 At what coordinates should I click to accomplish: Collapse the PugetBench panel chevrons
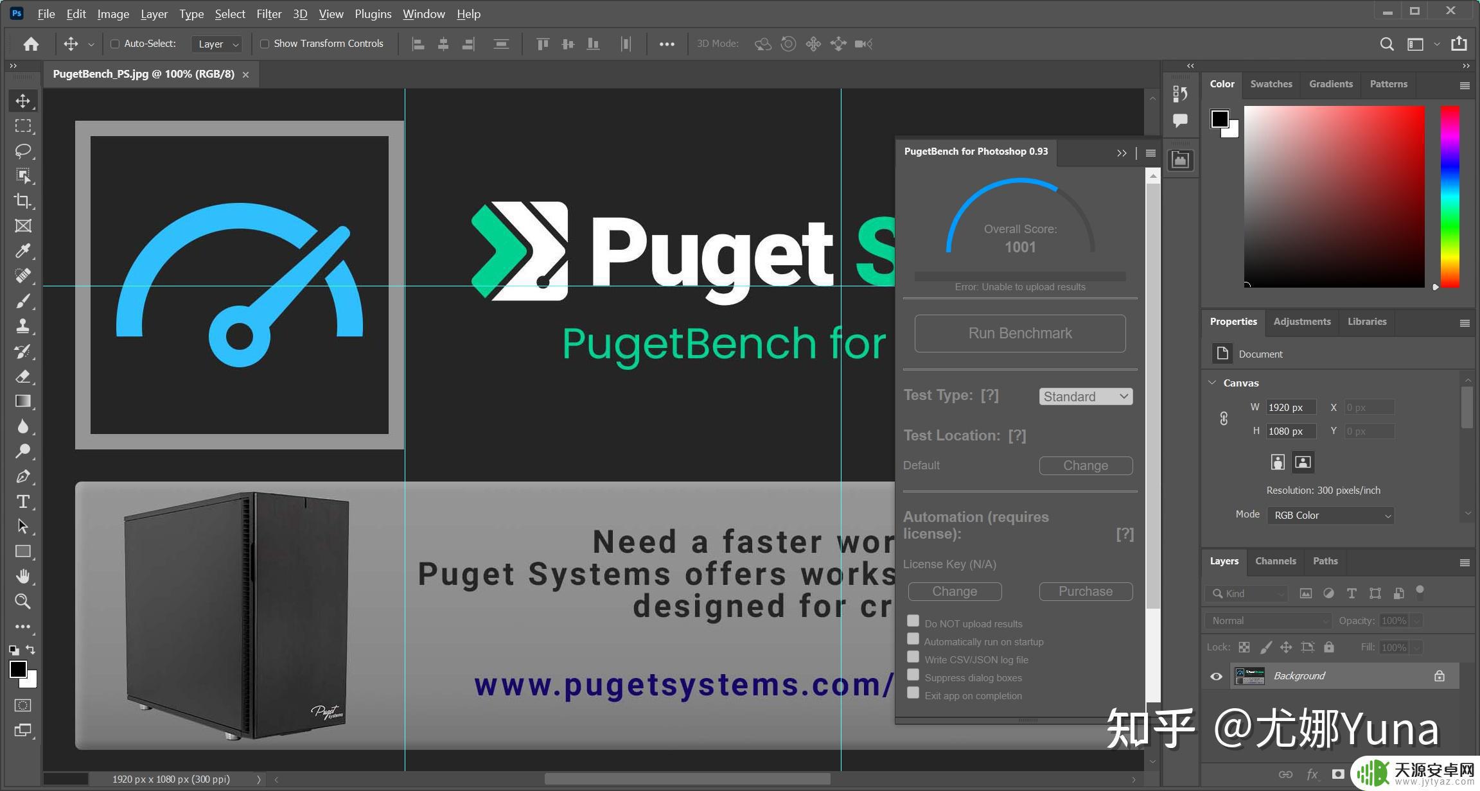pos(1122,153)
